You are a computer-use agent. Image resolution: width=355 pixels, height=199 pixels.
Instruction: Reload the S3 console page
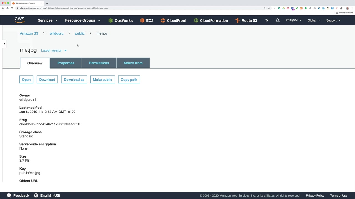pyautogui.click(x=12, y=8)
